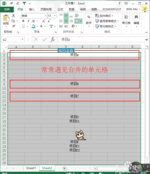Toggle Middle Align
The image size is (150, 174).
[x=66, y=16]
